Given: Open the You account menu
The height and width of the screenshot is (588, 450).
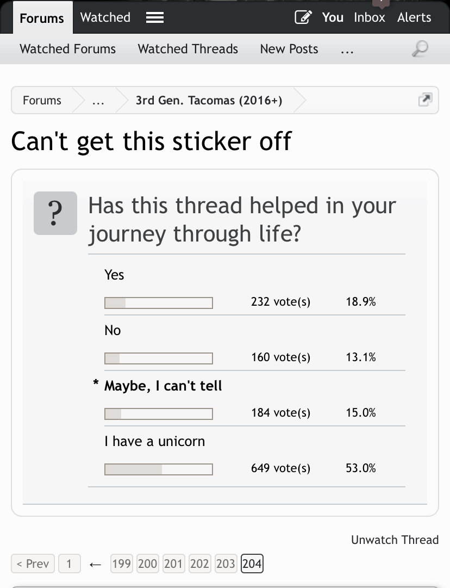Looking at the screenshot, I should click(x=333, y=17).
